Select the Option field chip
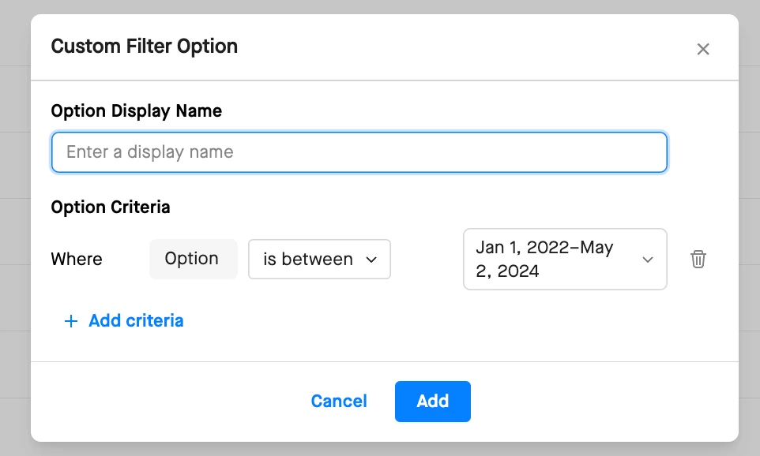 tap(193, 259)
